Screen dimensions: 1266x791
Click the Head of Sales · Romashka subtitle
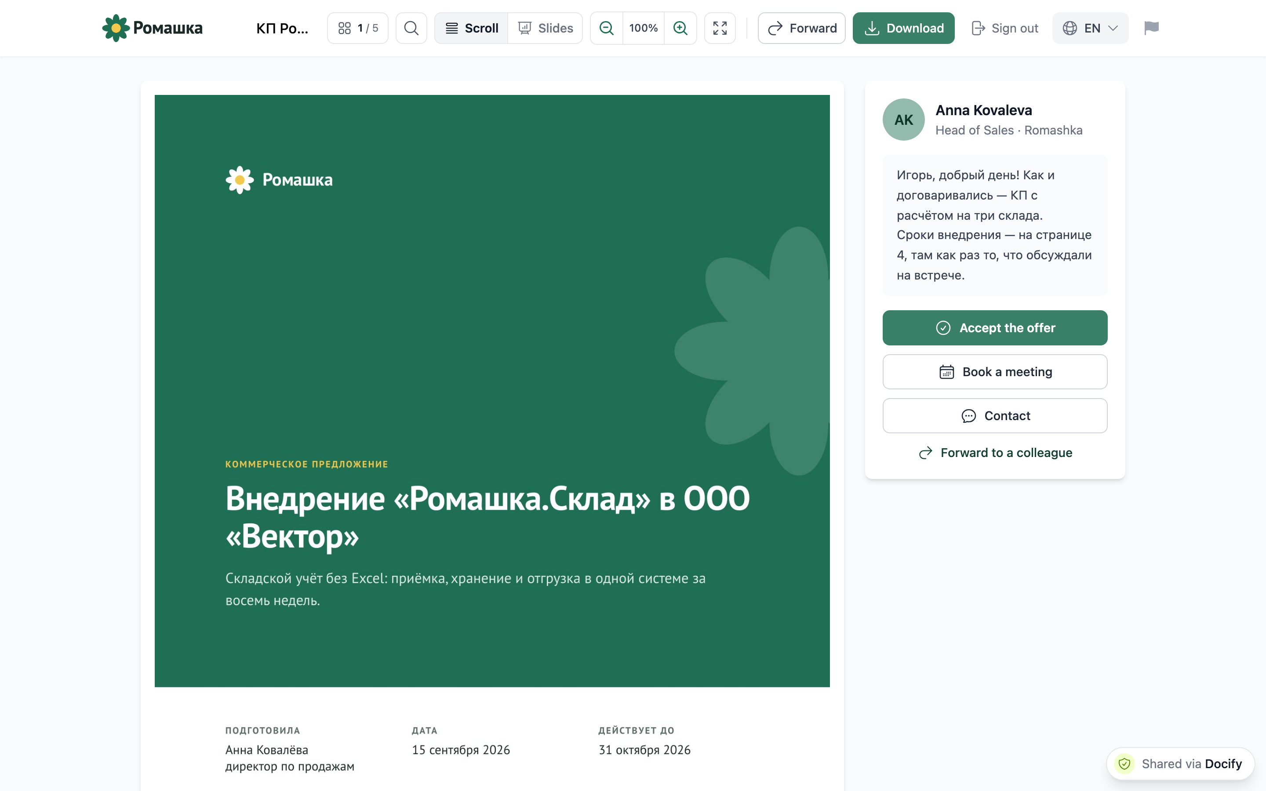tap(1008, 130)
